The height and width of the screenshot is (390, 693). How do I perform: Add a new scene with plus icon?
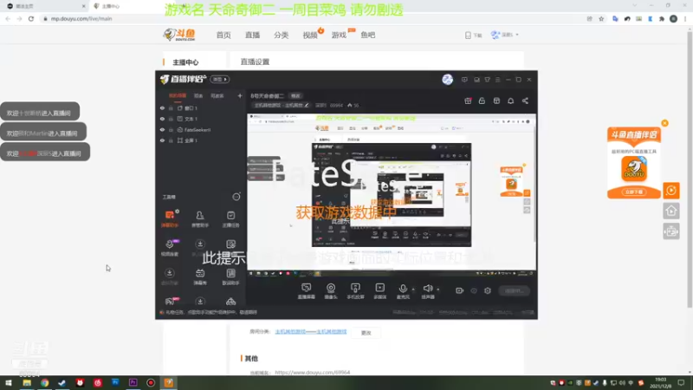[x=240, y=95]
